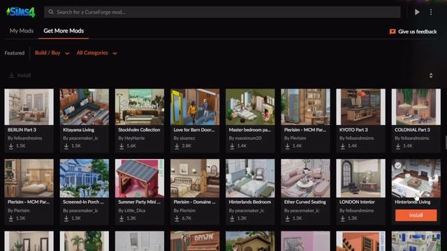Open the Screened-In Porch thumbnail
Viewport: 447px width, 251px height.
(84, 178)
